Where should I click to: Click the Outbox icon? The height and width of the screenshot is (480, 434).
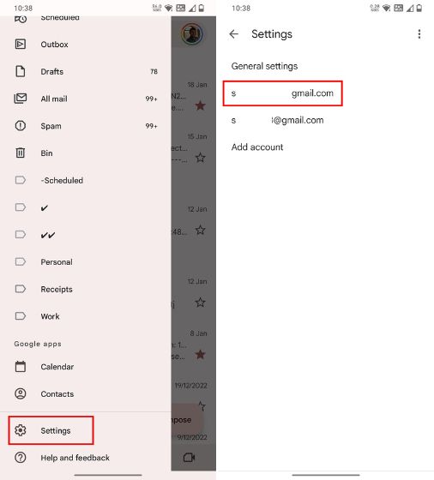pos(21,45)
